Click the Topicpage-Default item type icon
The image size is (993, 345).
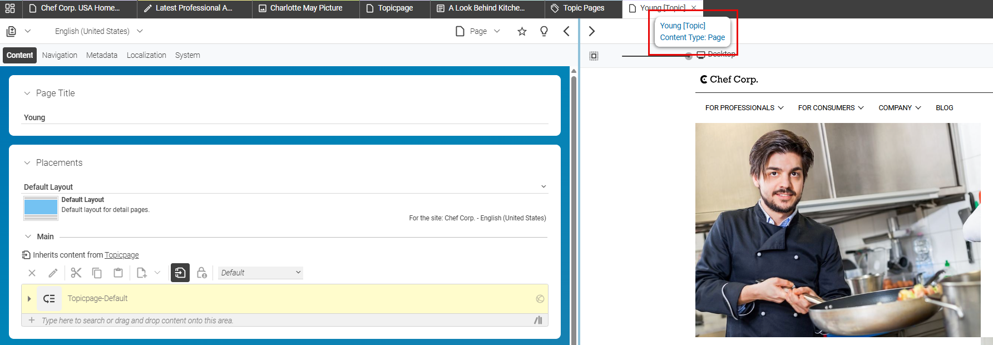(x=49, y=299)
